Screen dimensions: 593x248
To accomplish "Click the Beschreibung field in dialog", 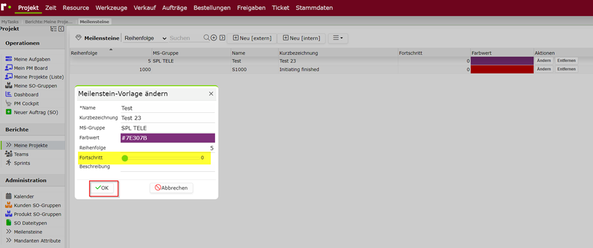I will (168, 167).
